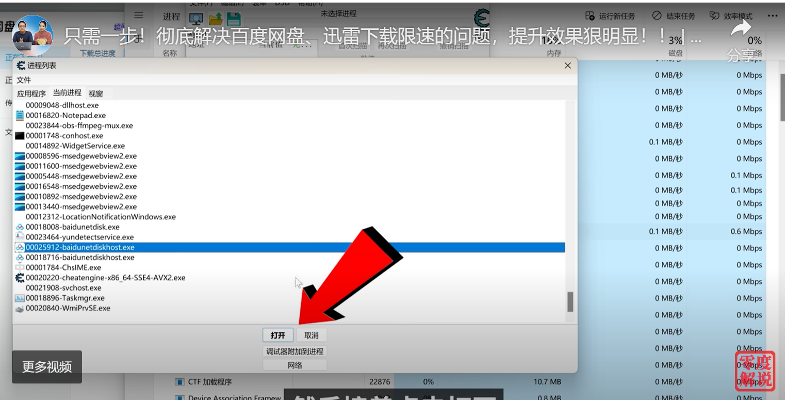Click the Notepad.exe icon in list
The height and width of the screenshot is (400, 785).
pos(20,116)
